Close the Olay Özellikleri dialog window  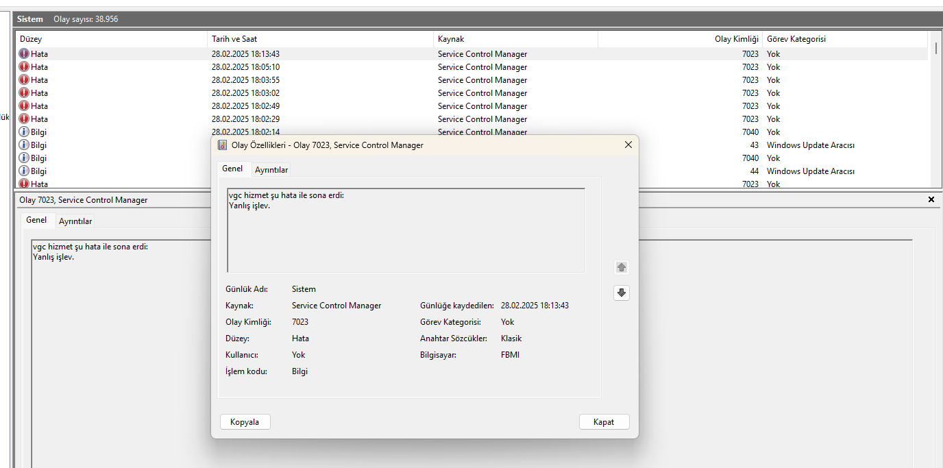coord(628,145)
